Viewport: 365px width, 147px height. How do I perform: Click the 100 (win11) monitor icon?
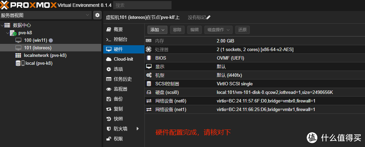(x=19, y=40)
